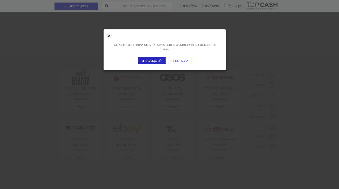The width and height of the screenshot is (339, 189).
Task: Click the search magnifier icon
Action: pyautogui.click(x=107, y=6)
